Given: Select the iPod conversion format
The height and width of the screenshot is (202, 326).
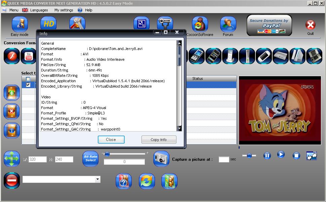Looking at the screenshot, I should (230, 56).
